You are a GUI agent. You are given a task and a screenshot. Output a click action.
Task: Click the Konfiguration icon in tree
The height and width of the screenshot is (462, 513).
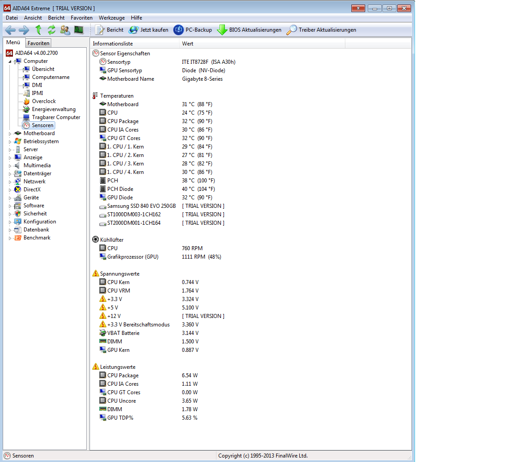(x=18, y=222)
